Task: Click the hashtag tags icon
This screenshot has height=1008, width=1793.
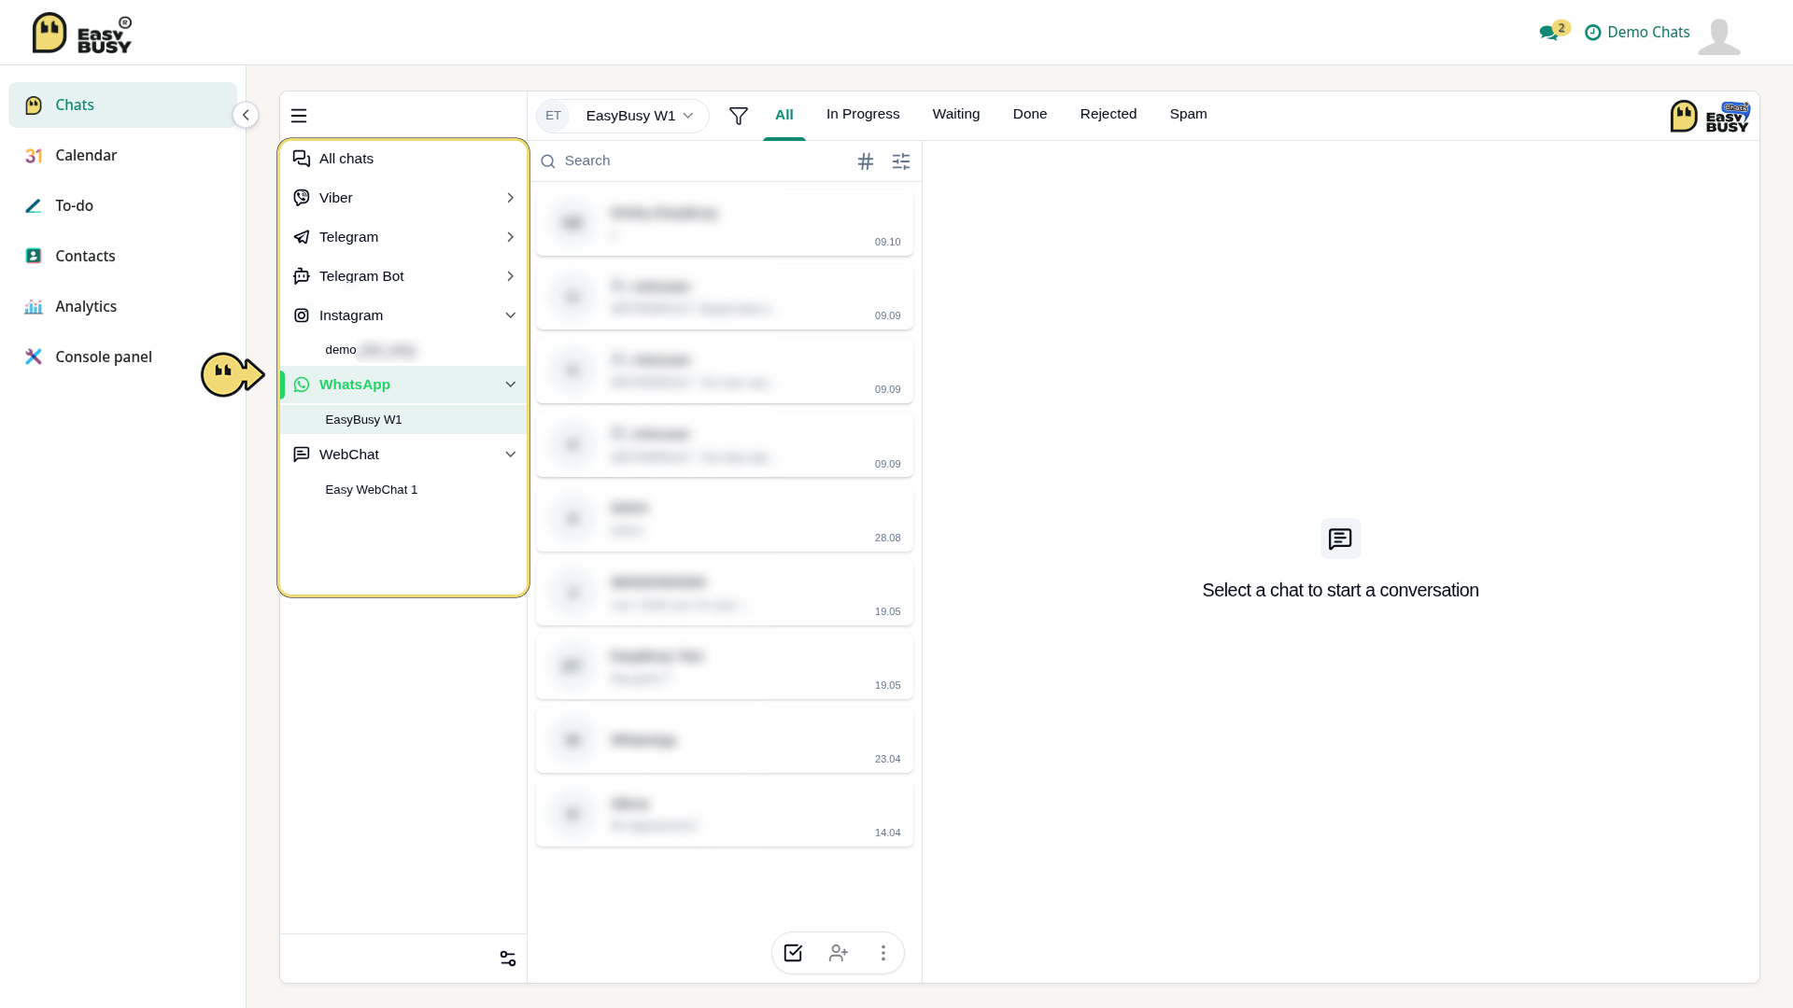Action: pos(866,161)
